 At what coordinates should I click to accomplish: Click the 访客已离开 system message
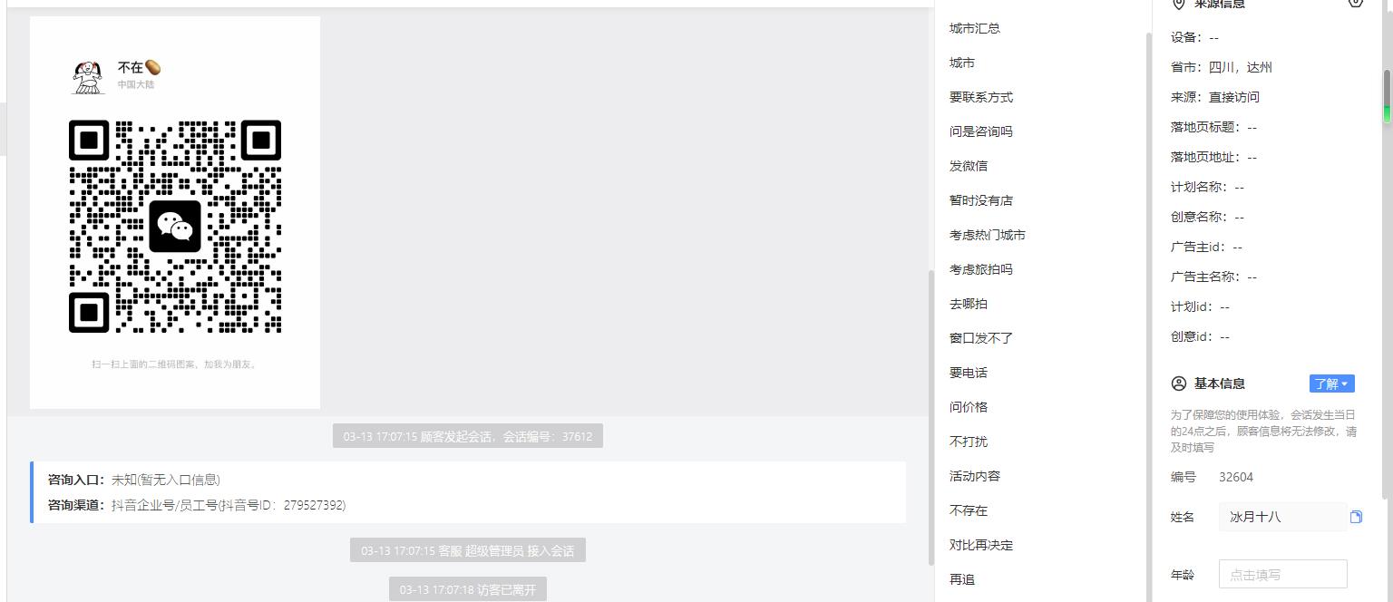(x=468, y=589)
